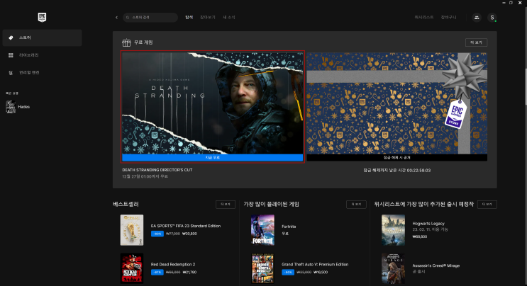Click 더 보기 next to 베스트셀러
Viewport: 527px width, 286px height.
click(225, 204)
